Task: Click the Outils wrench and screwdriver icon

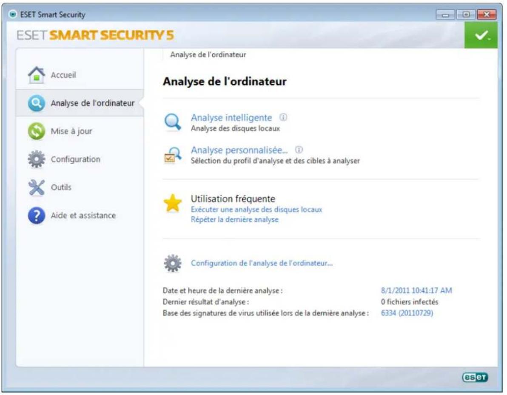Action: pos(36,187)
